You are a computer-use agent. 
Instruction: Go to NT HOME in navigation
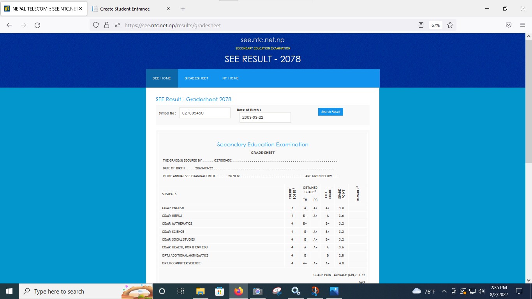tap(230, 78)
